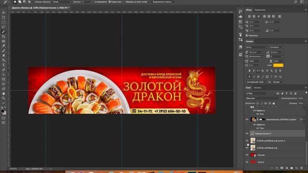The height and width of the screenshot is (173, 308).
Task: Select the Hand tool
Action: click(x=3, y=94)
